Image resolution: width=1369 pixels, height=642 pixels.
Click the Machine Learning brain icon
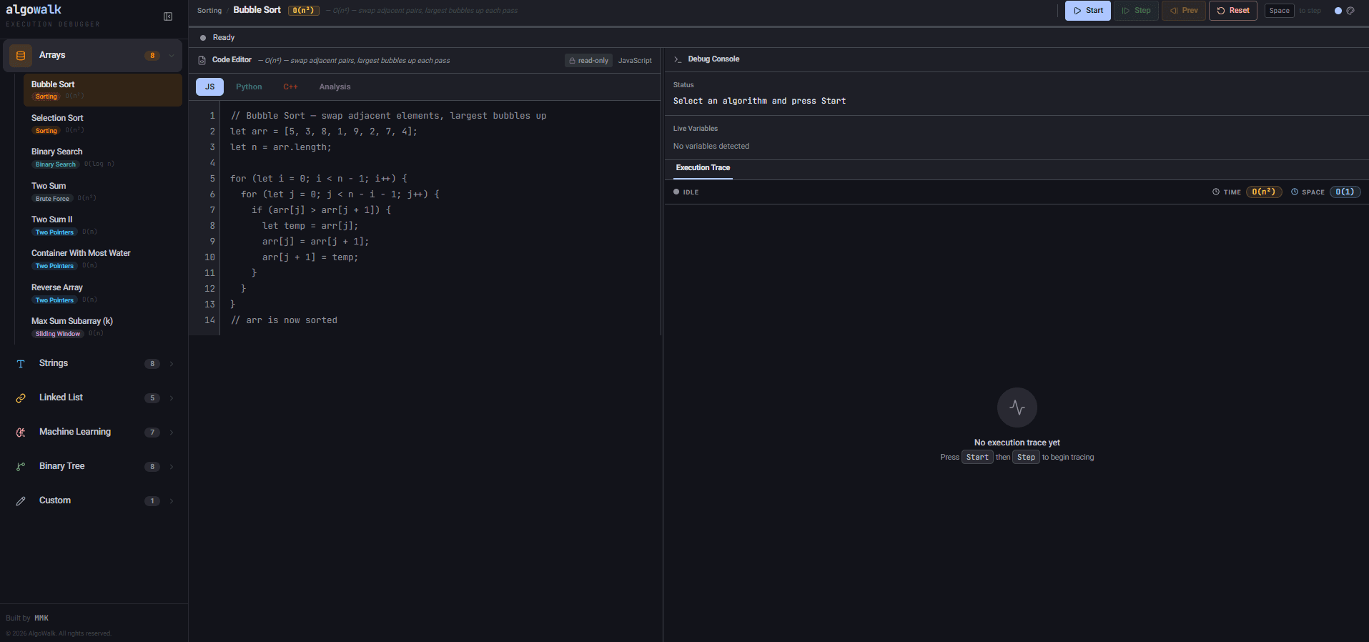(x=21, y=433)
